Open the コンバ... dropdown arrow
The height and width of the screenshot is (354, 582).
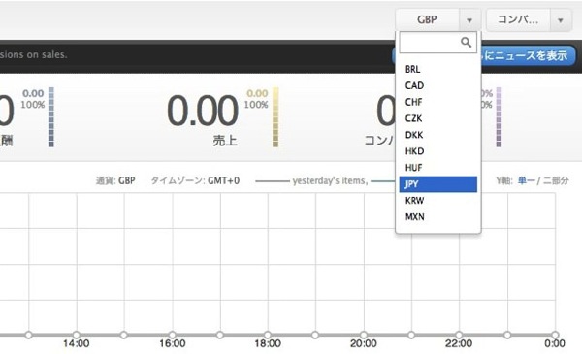[561, 20]
